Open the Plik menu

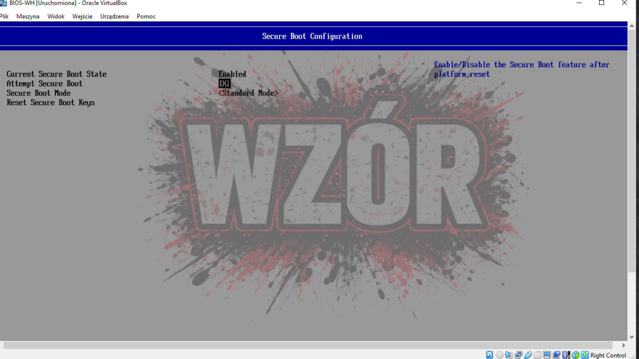tap(4, 16)
